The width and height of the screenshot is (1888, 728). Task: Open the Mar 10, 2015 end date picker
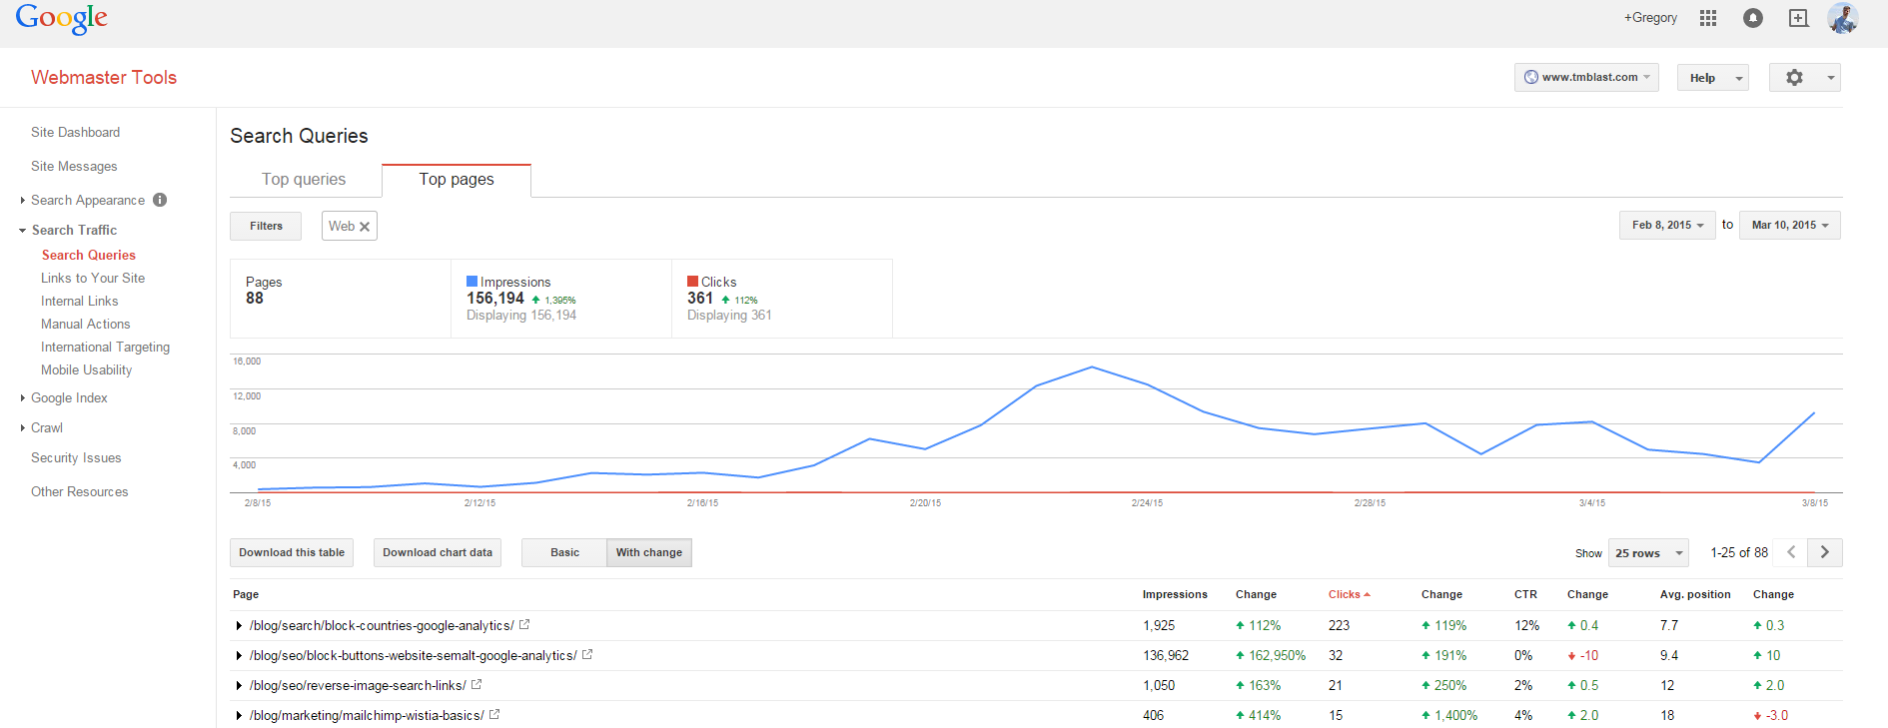(x=1790, y=225)
